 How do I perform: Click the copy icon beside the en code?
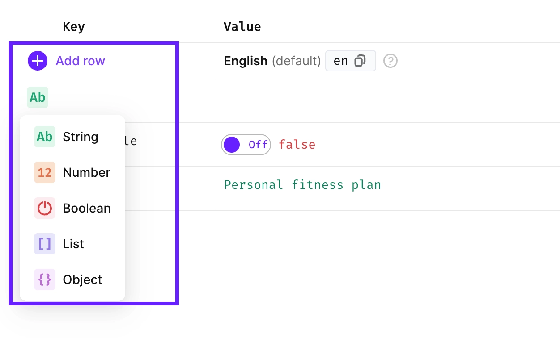point(361,60)
